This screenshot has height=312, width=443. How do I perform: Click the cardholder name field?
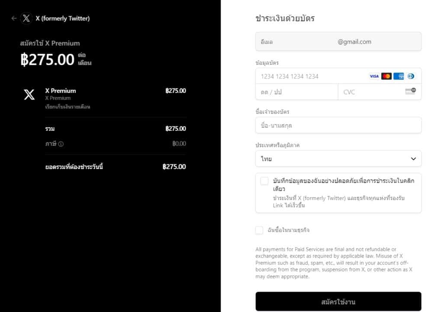coord(338,126)
